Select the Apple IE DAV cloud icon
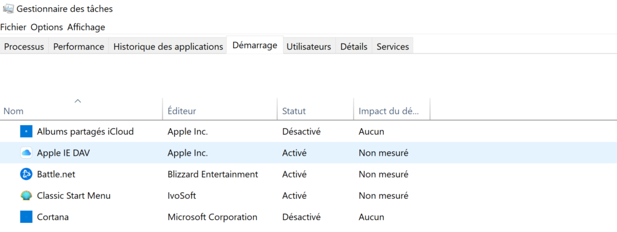The height and width of the screenshot is (232, 617). (x=26, y=153)
